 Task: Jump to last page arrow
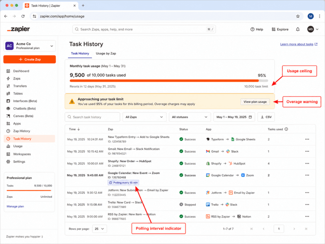(x=306, y=229)
